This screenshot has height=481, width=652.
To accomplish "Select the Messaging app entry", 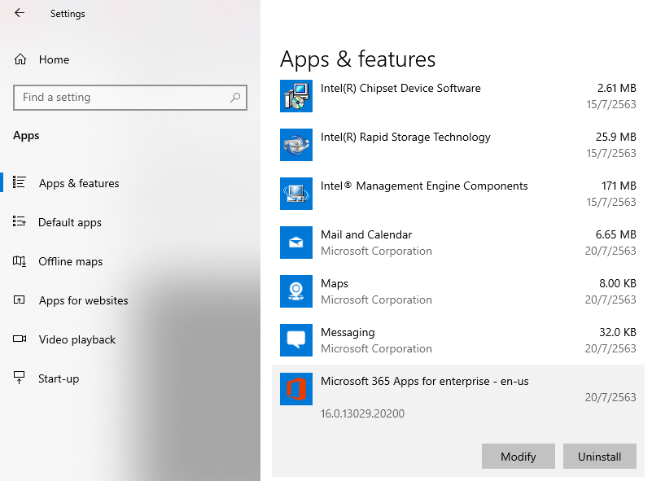I will click(458, 340).
